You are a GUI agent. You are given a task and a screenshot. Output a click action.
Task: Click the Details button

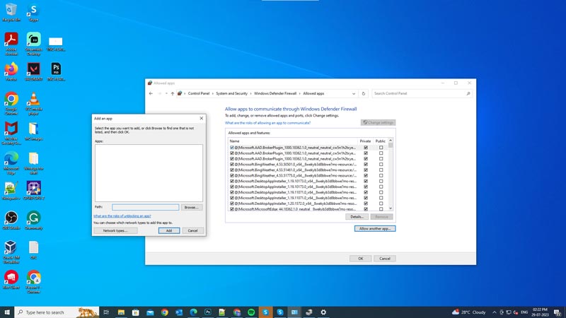click(357, 217)
